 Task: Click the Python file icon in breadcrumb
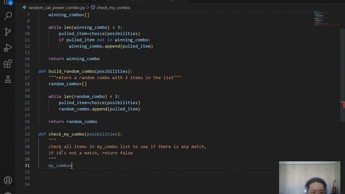coord(24,8)
